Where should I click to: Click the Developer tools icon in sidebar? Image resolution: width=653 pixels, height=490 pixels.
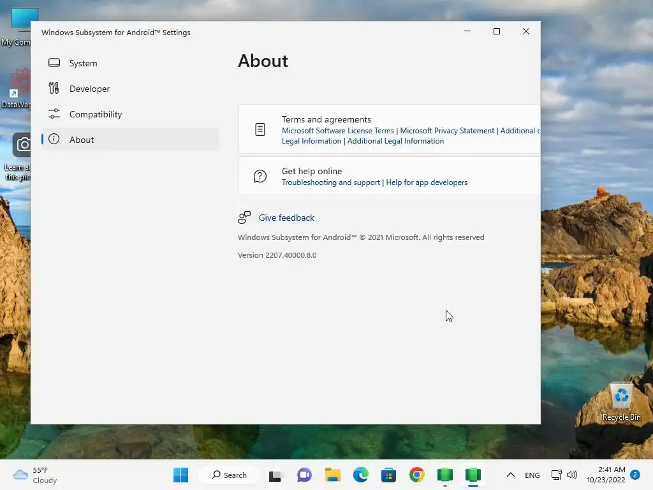[x=54, y=88]
